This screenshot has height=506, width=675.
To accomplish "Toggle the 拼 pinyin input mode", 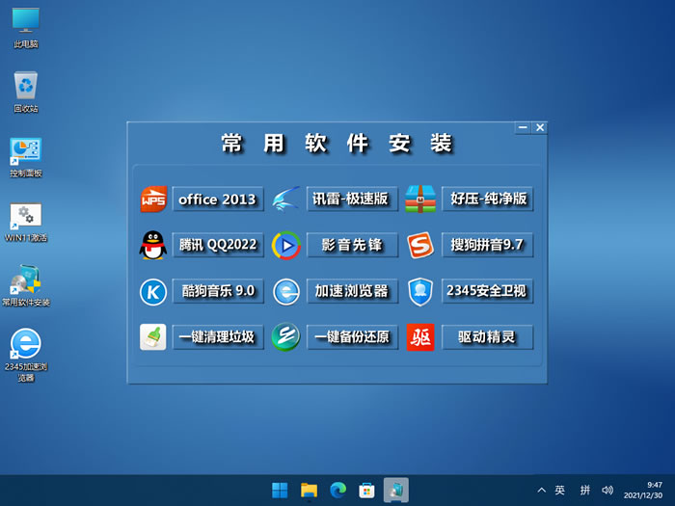I will pos(585,490).
